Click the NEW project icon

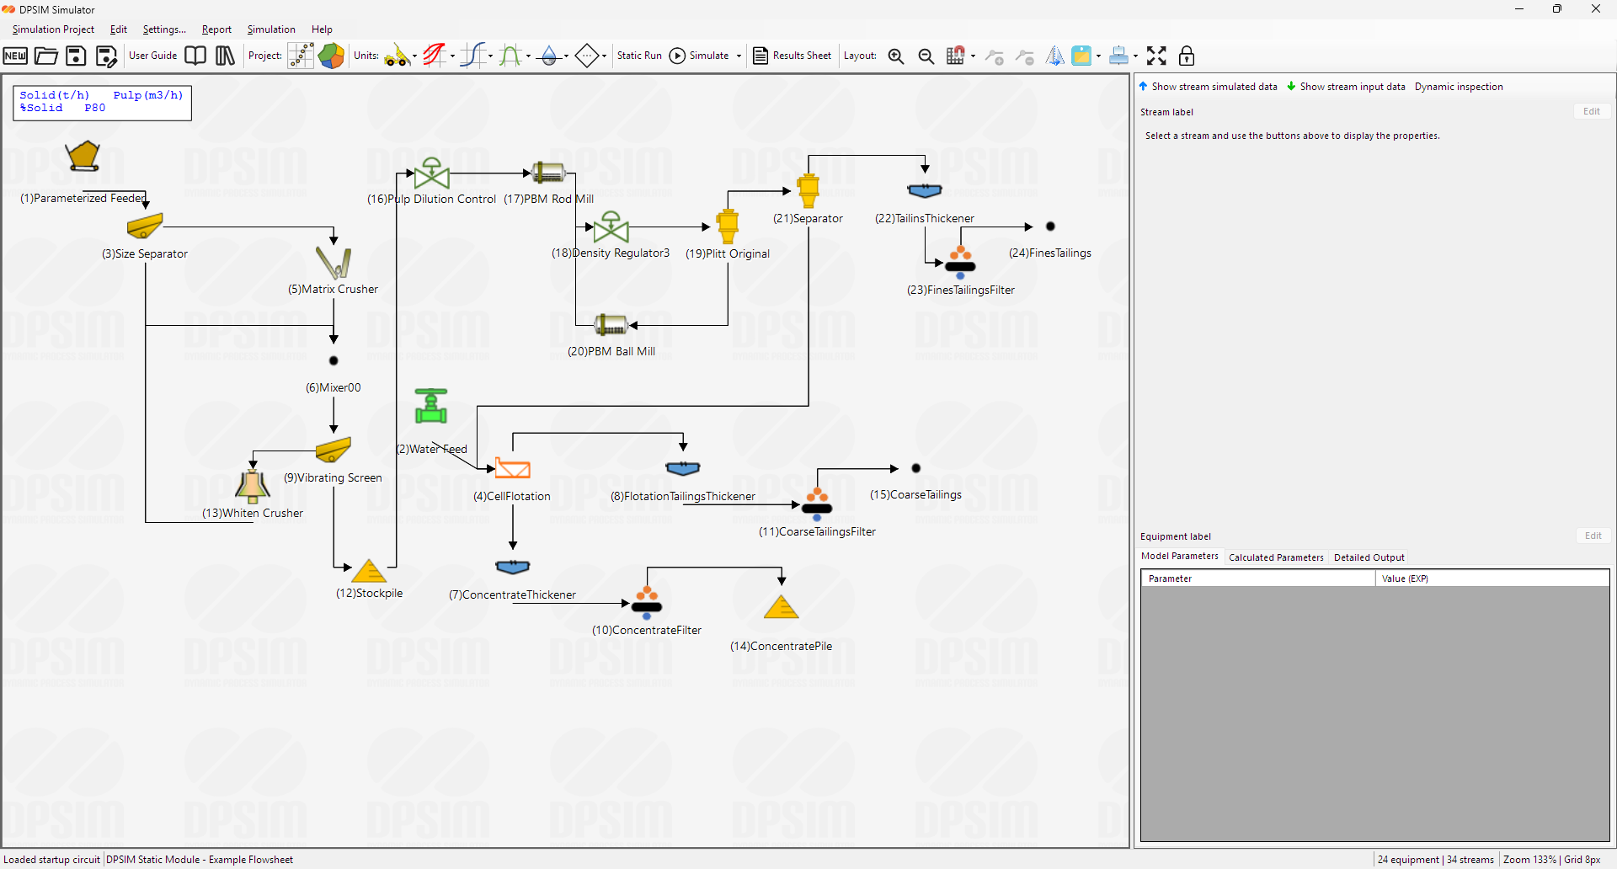click(15, 56)
